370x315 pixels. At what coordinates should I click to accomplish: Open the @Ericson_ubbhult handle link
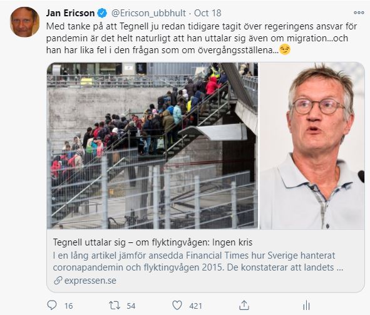click(148, 13)
